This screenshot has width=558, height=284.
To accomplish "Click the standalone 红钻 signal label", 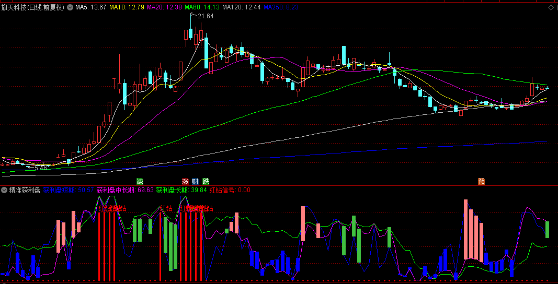I will [166, 208].
